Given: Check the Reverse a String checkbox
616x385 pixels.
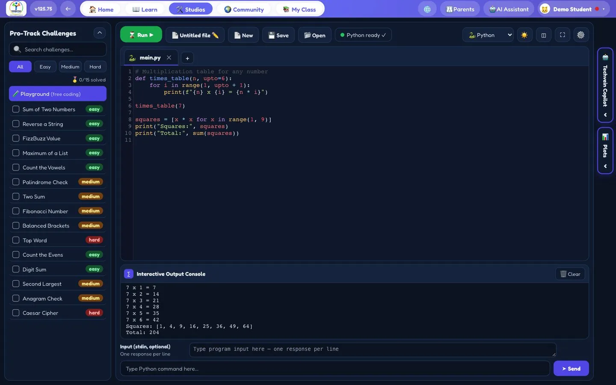Looking at the screenshot, I should click(16, 124).
